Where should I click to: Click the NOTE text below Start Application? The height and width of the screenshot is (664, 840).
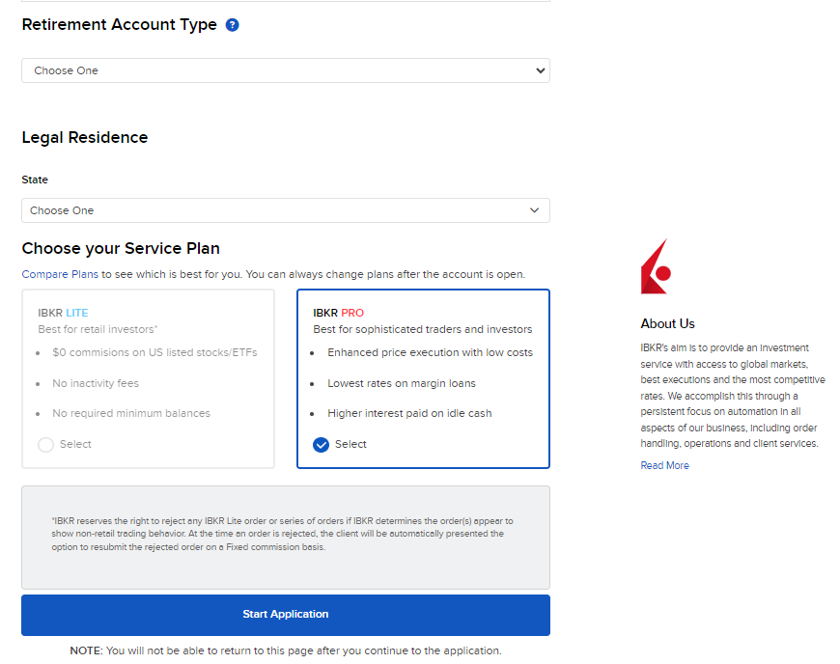(286, 650)
